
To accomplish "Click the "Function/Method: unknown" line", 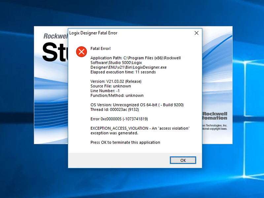I will click(117, 95).
